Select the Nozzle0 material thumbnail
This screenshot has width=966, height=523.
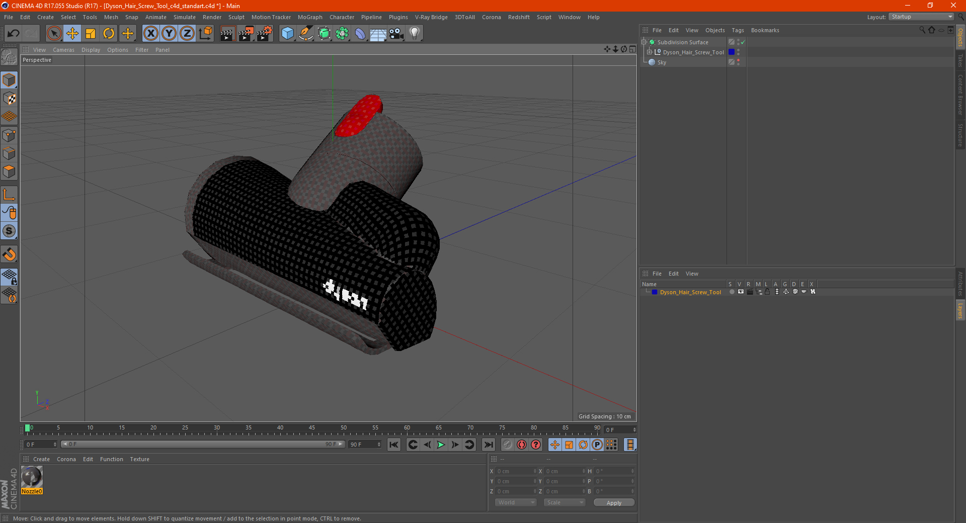click(x=32, y=477)
